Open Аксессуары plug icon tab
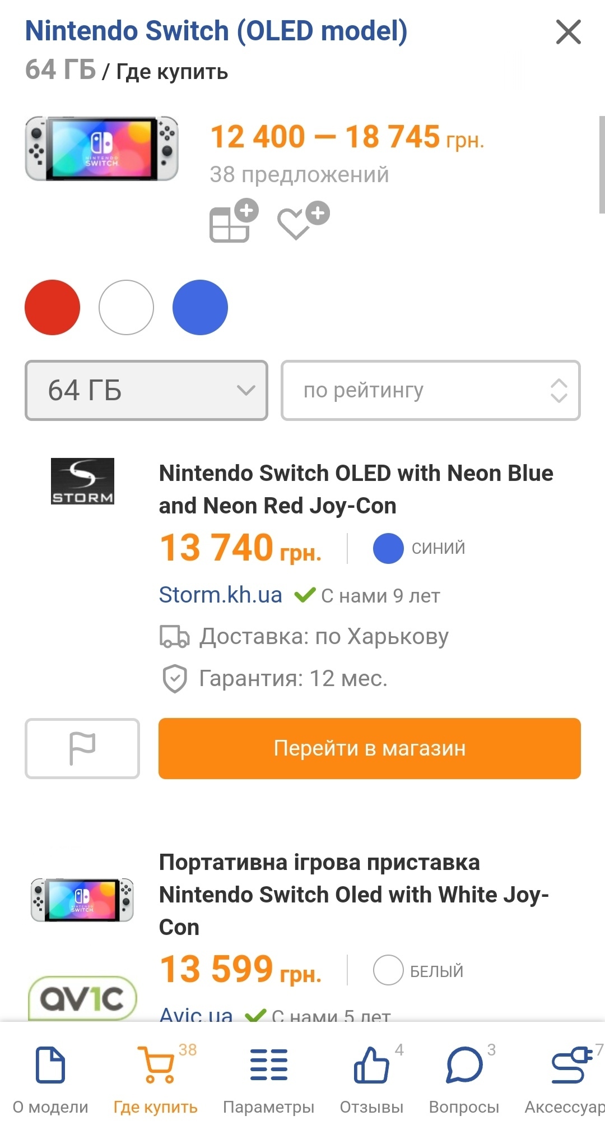Viewport: 605px width, 1134px height. click(569, 1079)
